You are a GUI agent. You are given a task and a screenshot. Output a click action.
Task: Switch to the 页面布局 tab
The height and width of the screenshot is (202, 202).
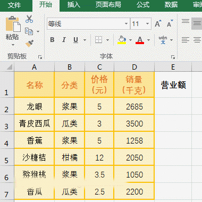(x=108, y=5)
